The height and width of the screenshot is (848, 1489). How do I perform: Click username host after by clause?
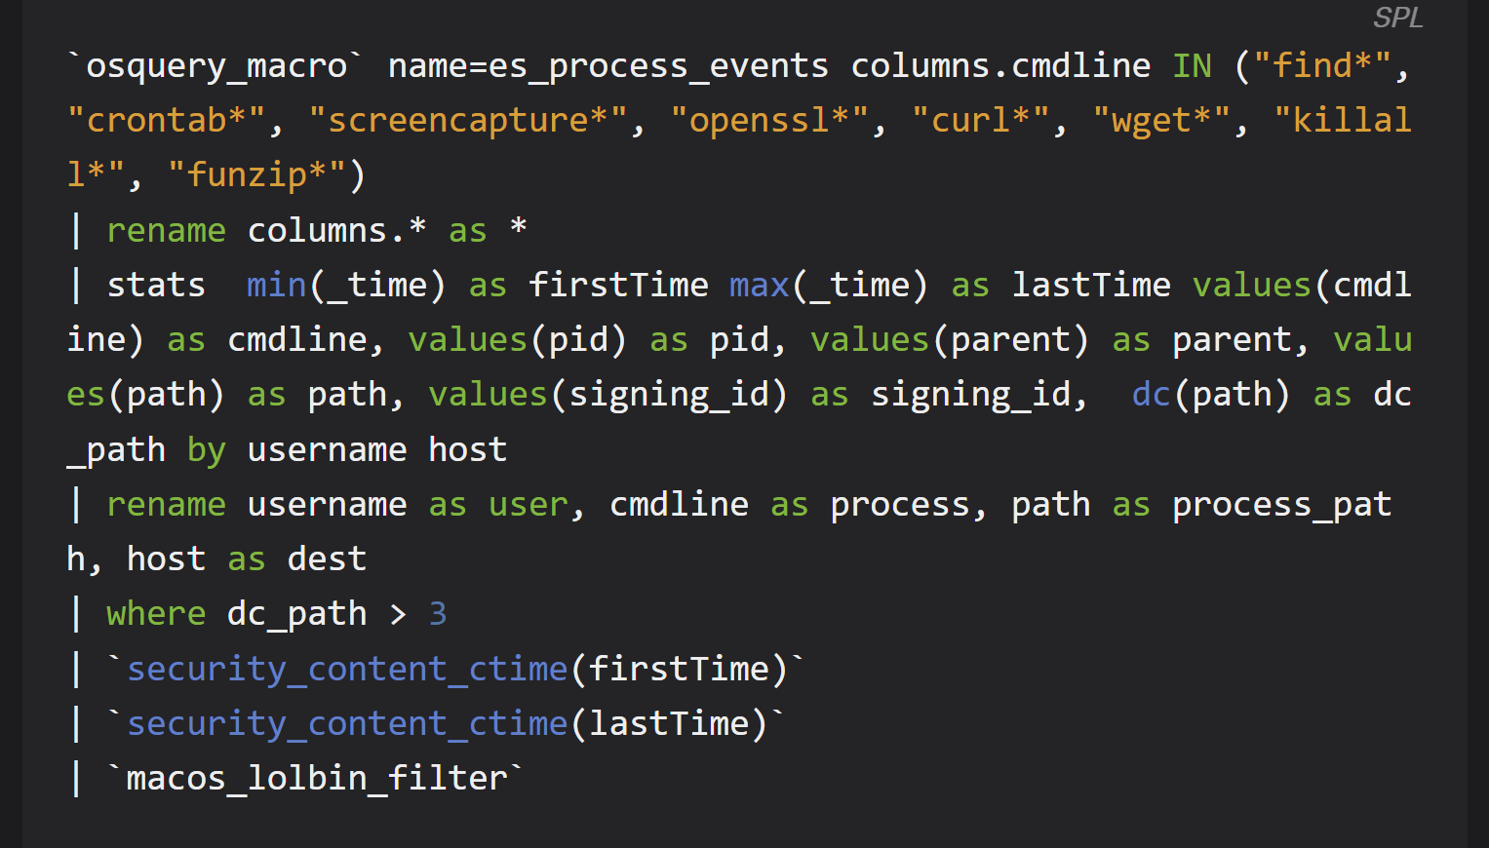[x=376, y=450]
